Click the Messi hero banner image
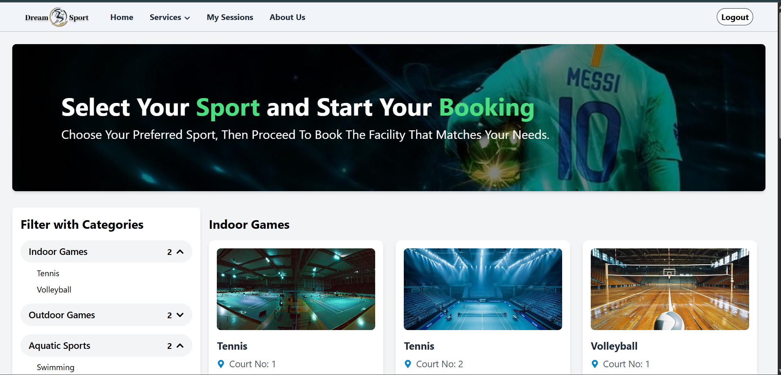This screenshot has height=375, width=781. coord(389,118)
